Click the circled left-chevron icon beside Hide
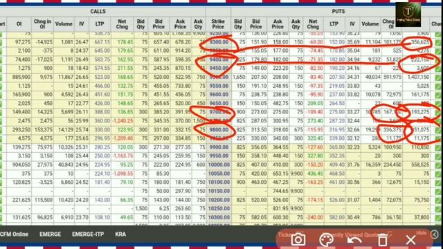 (435, 234)
